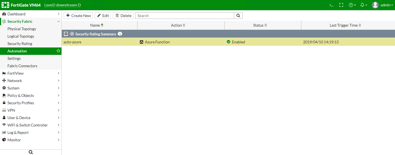Click the Level2-downstream-D hostname
395x155 pixels.
(x=63, y=5)
